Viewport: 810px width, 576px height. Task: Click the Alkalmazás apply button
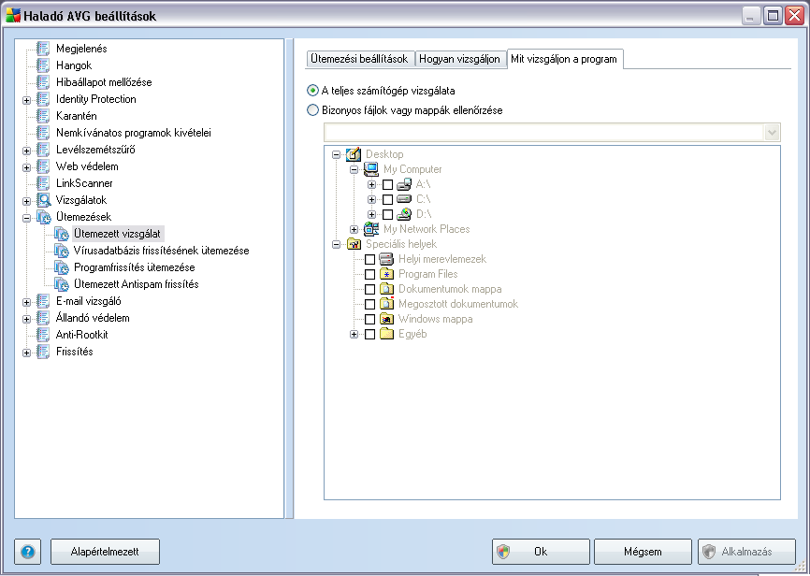[746, 552]
